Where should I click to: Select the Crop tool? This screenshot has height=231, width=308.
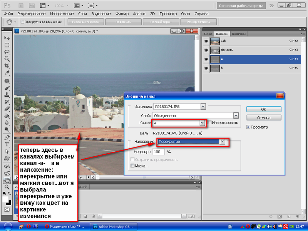point(7,65)
